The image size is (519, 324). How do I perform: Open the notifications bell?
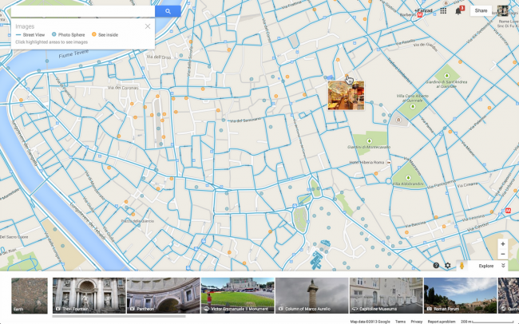(458, 11)
